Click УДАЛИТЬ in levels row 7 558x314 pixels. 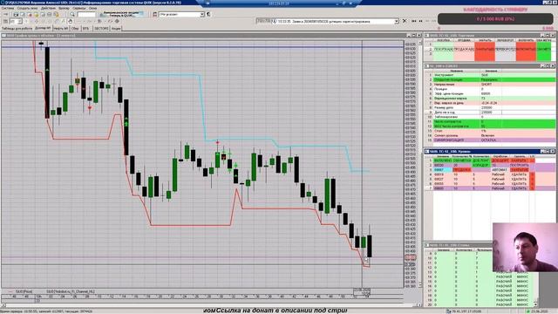520,188
